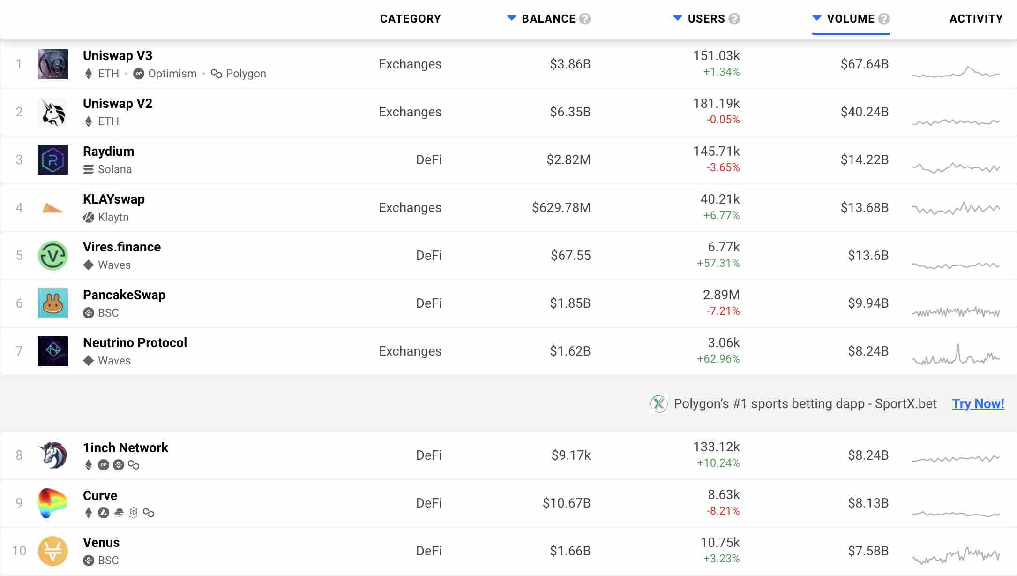View Neutrino Protocol activity sparkline chart
This screenshot has height=576, width=1017.
[956, 355]
